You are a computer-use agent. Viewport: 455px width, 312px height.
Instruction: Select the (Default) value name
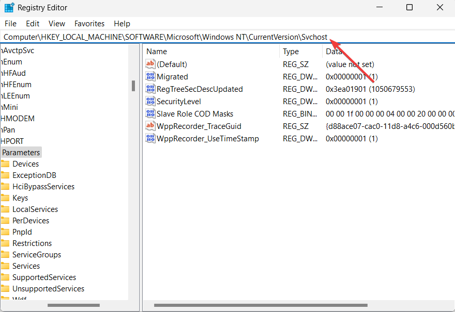(x=172, y=64)
